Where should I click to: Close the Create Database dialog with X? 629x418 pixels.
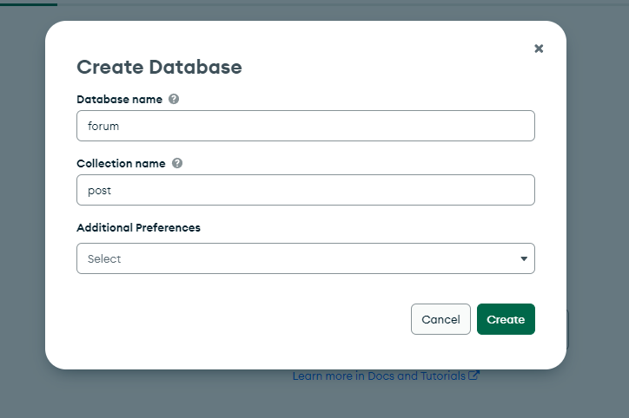[539, 49]
